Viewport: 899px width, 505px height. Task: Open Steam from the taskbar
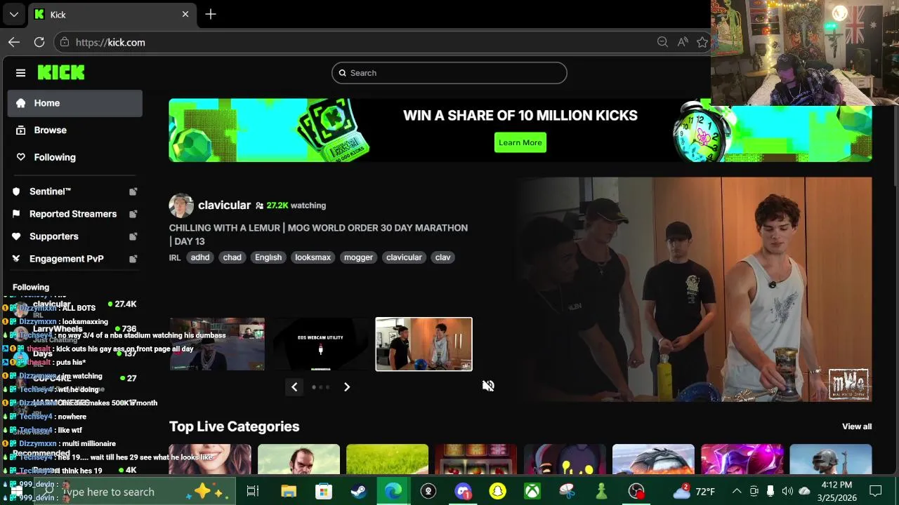pos(358,492)
